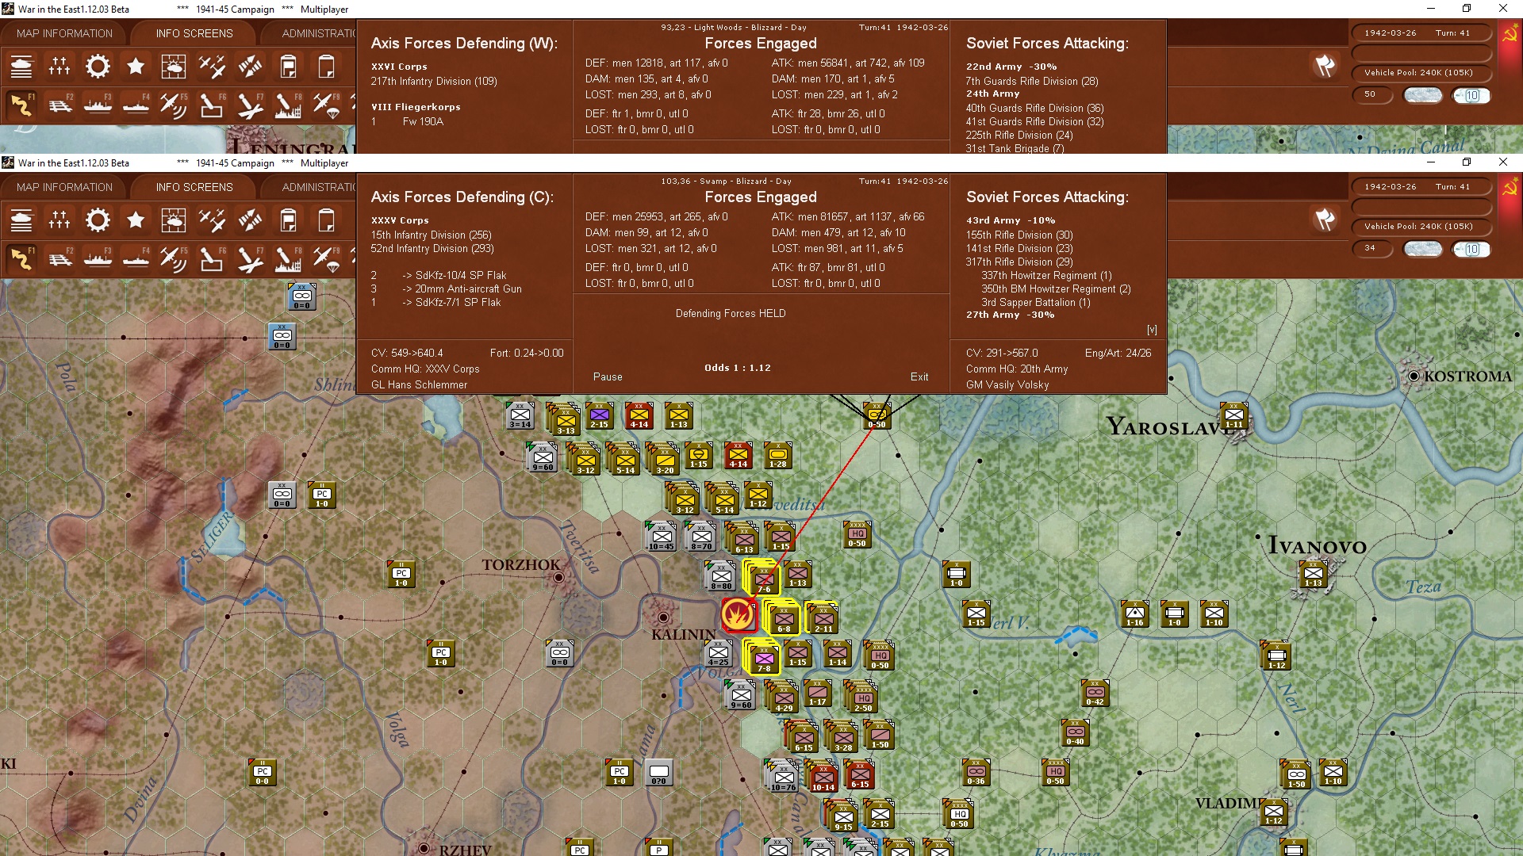Click the snow level 10 indicator, lower window
1523x856 pixels.
click(1471, 249)
